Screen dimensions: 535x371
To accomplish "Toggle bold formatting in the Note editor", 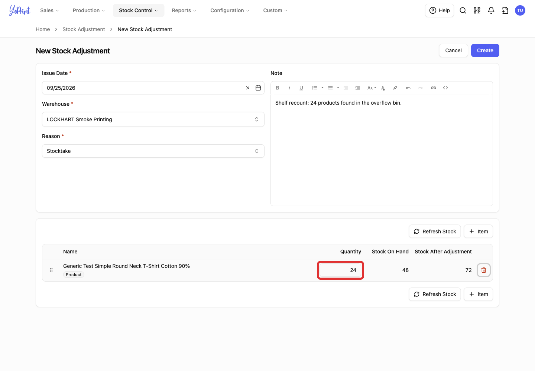I will click(278, 88).
